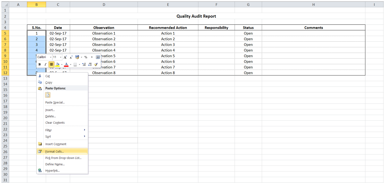384x183 pixels.
Task: Open the Fill Color dropdown arrow
Action: [62, 64]
